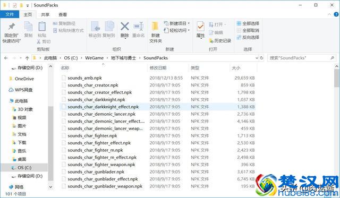The image size is (340, 198).
Task: Create a New folder
Action: [x=156, y=32]
